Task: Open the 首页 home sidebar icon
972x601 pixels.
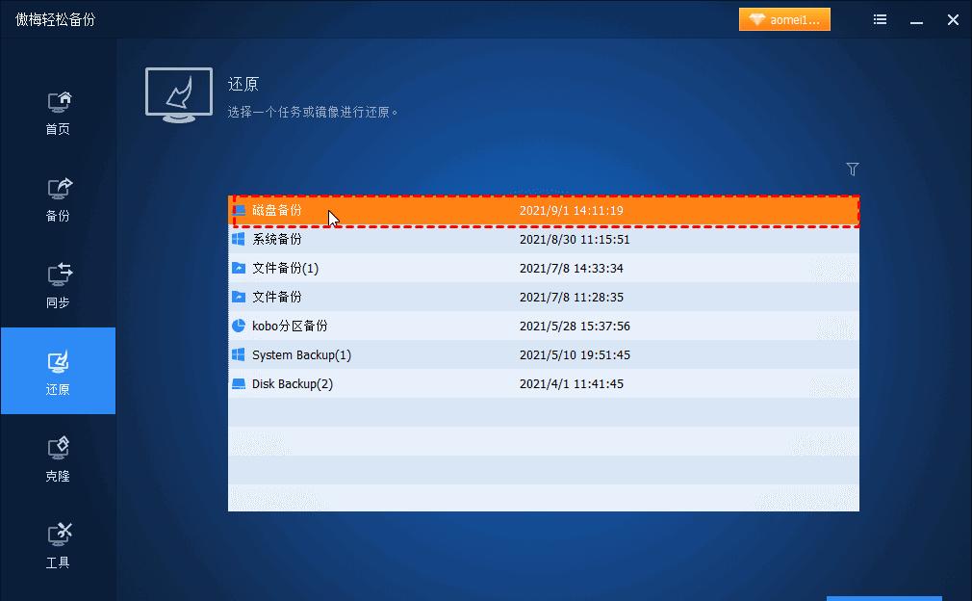Action: (x=59, y=103)
